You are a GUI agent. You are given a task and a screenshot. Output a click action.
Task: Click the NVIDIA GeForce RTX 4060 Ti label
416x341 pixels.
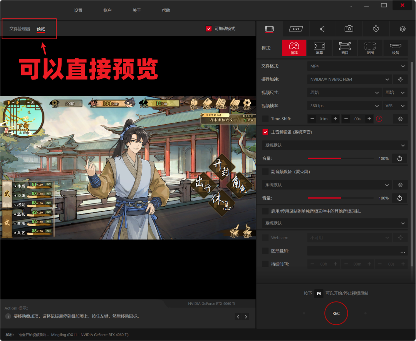[x=211, y=303]
